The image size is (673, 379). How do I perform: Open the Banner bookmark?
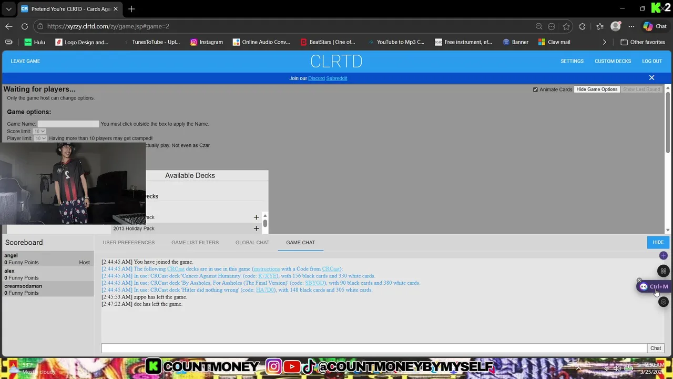pyautogui.click(x=515, y=42)
